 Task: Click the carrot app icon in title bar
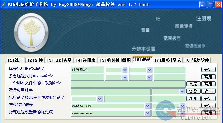point(3,4)
